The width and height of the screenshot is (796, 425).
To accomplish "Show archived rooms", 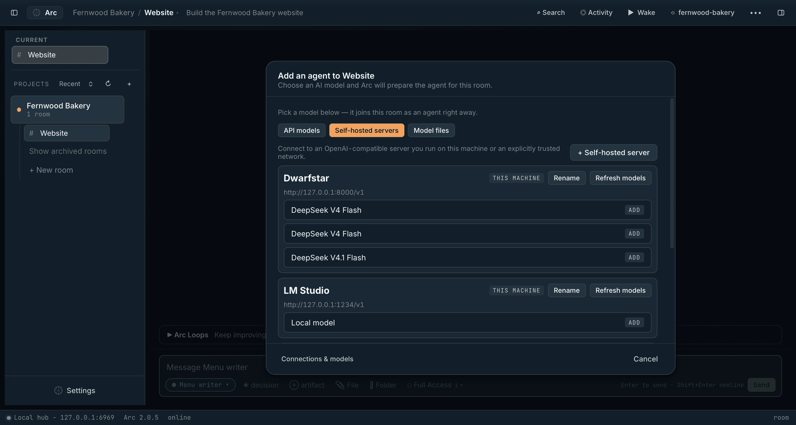I will click(x=68, y=151).
